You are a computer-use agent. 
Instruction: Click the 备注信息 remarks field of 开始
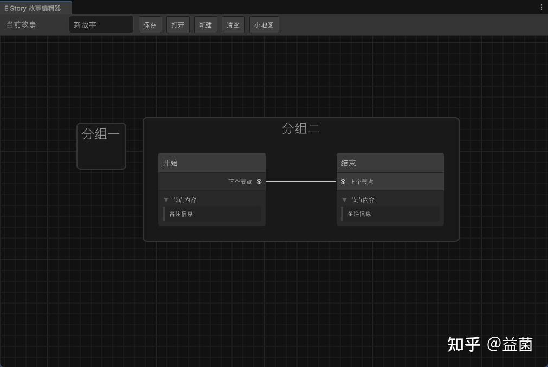point(211,214)
